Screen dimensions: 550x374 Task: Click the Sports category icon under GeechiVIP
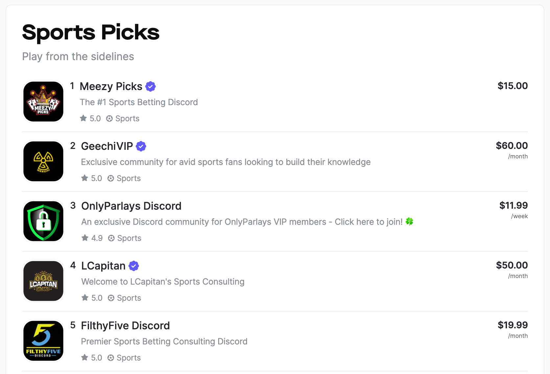pos(110,178)
